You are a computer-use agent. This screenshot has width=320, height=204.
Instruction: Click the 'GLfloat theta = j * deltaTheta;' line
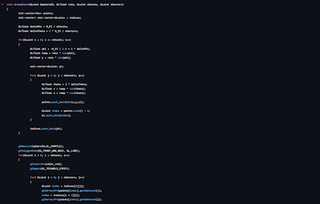[64, 84]
